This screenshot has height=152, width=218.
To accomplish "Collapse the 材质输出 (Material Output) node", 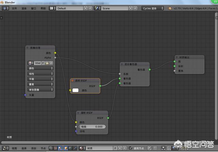I will coord(176,57).
